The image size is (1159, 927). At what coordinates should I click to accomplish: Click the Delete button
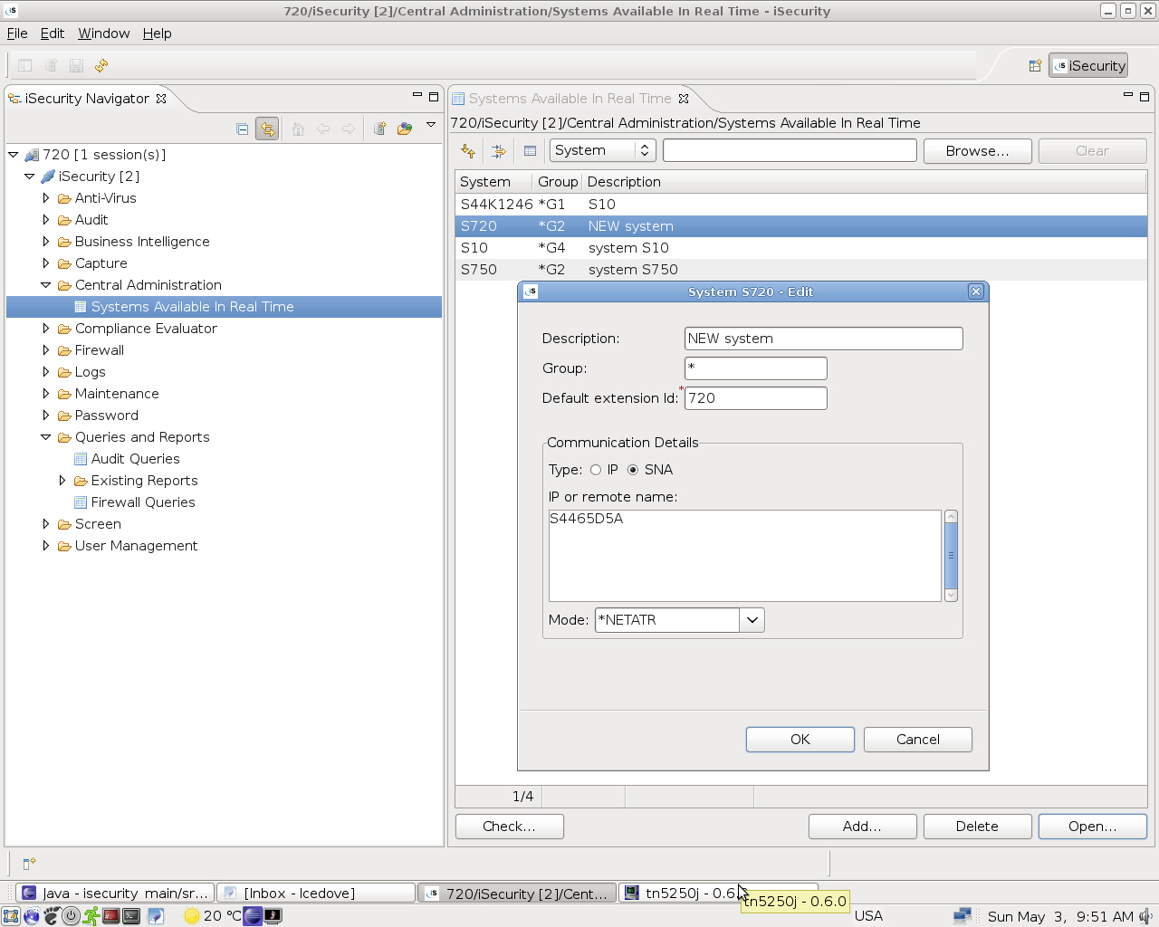click(978, 827)
